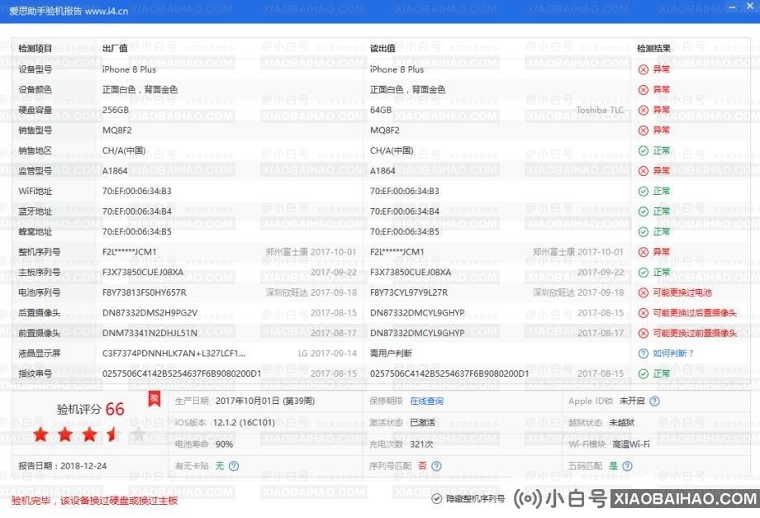Click the green check icon beside 蜂窝地址

pyautogui.click(x=645, y=231)
